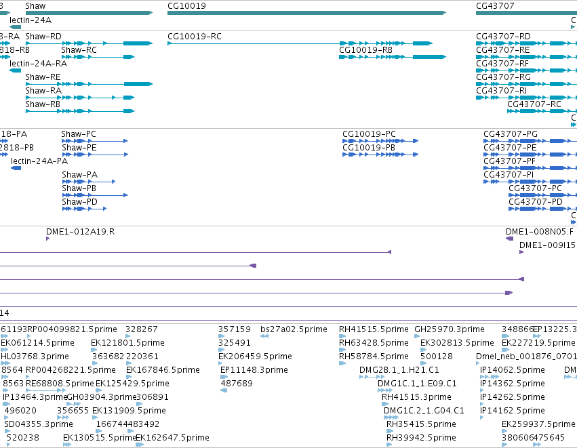Viewport: 577px width, 448px height.
Task: Click the Shaw-RD transcript
Action: 89,43
